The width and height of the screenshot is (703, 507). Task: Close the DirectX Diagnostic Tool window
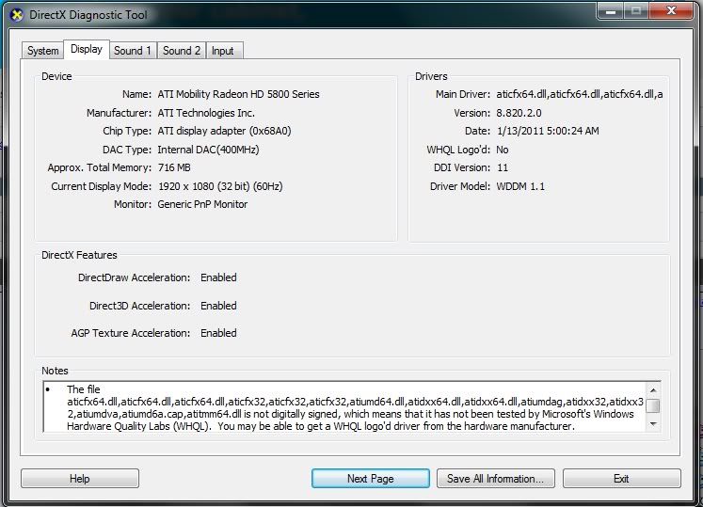(x=671, y=10)
